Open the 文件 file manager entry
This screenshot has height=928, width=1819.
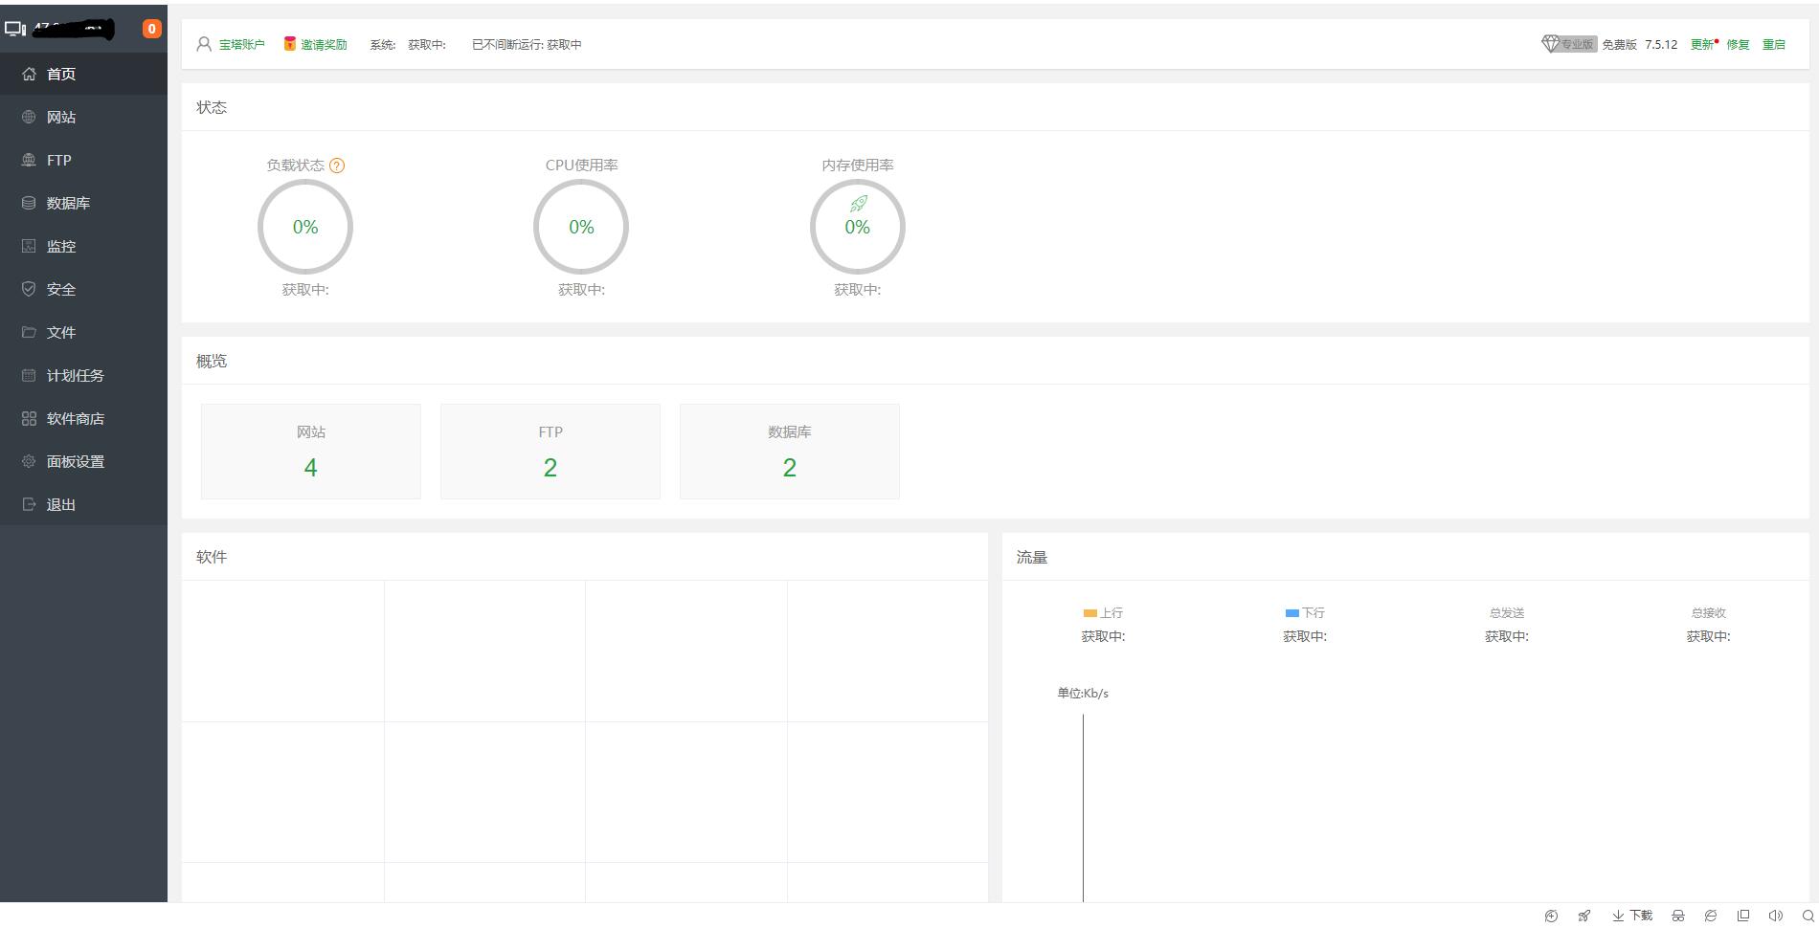83,332
